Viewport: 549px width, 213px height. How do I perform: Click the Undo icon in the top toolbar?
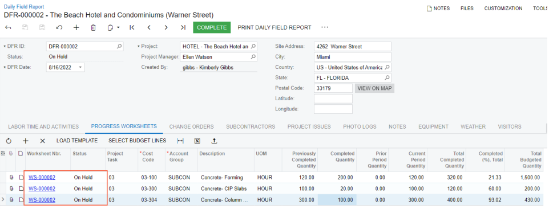[x=59, y=27]
